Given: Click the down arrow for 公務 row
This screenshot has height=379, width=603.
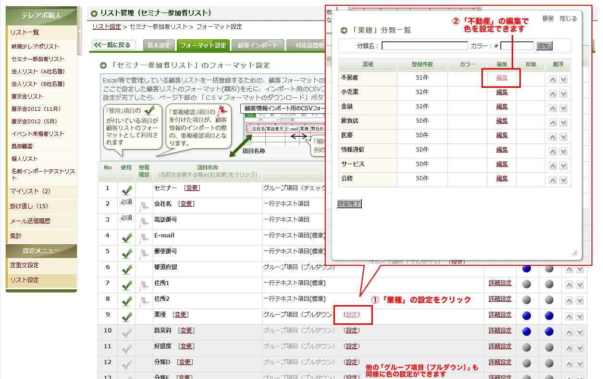Looking at the screenshot, I should point(563,180).
